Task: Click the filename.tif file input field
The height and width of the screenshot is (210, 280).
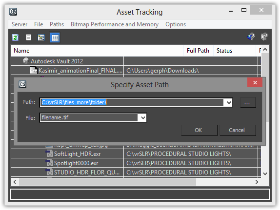Action: click(x=89, y=118)
